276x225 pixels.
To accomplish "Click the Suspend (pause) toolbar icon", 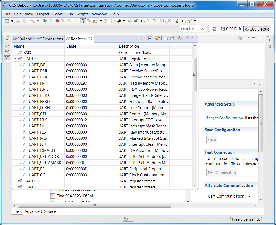I will (x=51, y=21).
